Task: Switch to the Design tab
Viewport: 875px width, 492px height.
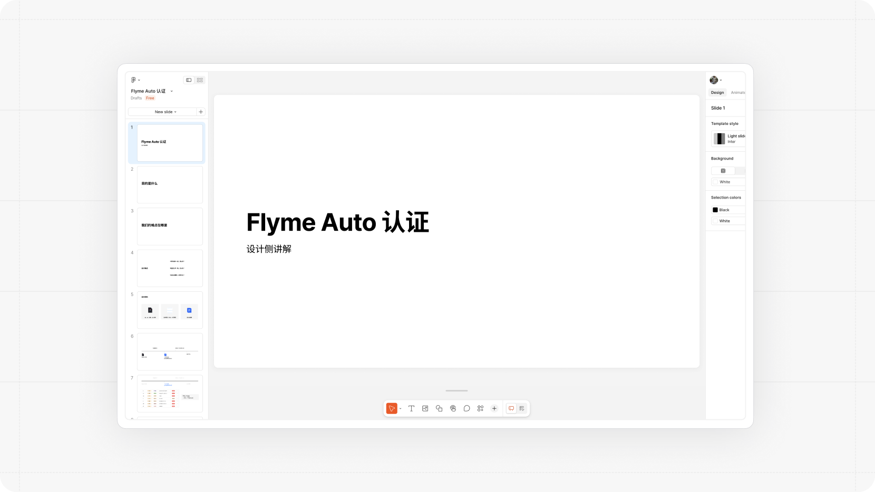Action: [x=717, y=93]
